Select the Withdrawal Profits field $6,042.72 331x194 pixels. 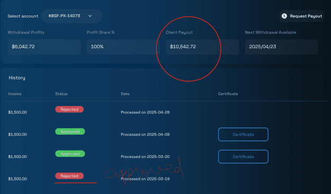(x=44, y=47)
